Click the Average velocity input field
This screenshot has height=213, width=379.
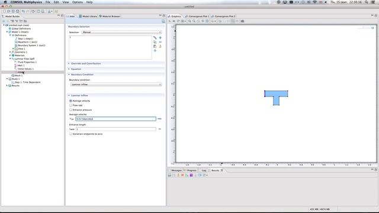pos(116,119)
